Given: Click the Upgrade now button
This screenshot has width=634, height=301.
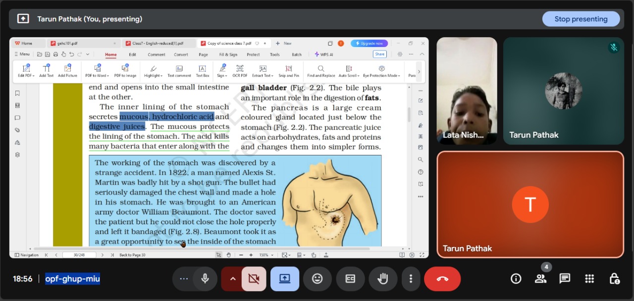Looking at the screenshot, I should [369, 43].
